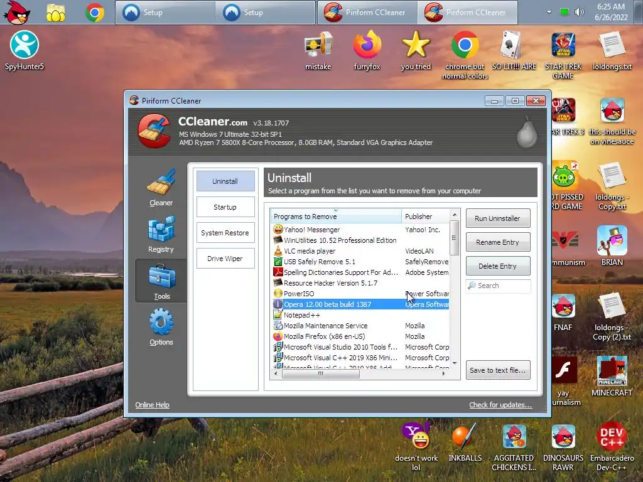The height and width of the screenshot is (482, 643).
Task: Switch to first Setup taskbar window
Action: (165, 13)
